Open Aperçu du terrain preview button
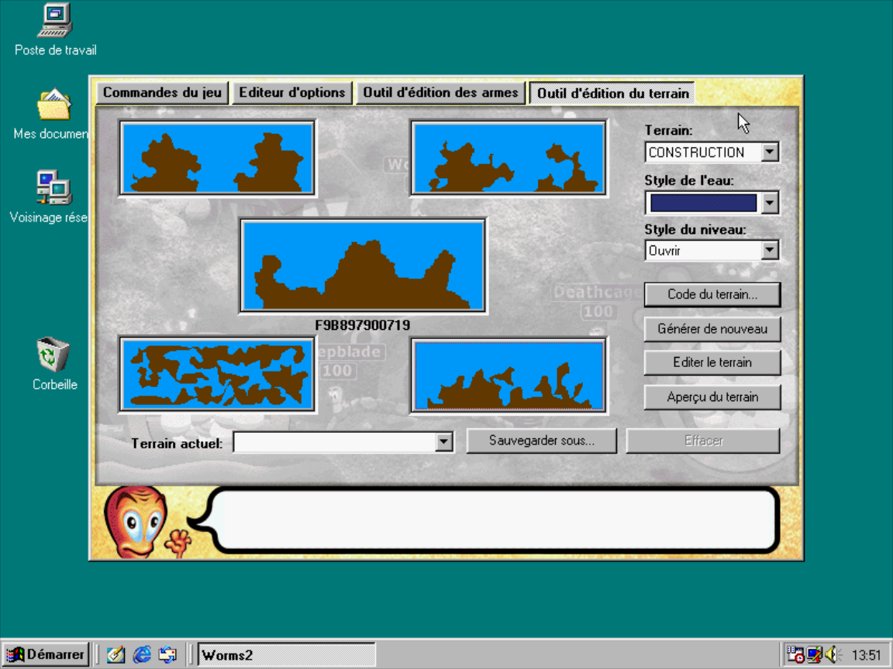Screen dimensions: 893x669 pos(712,397)
